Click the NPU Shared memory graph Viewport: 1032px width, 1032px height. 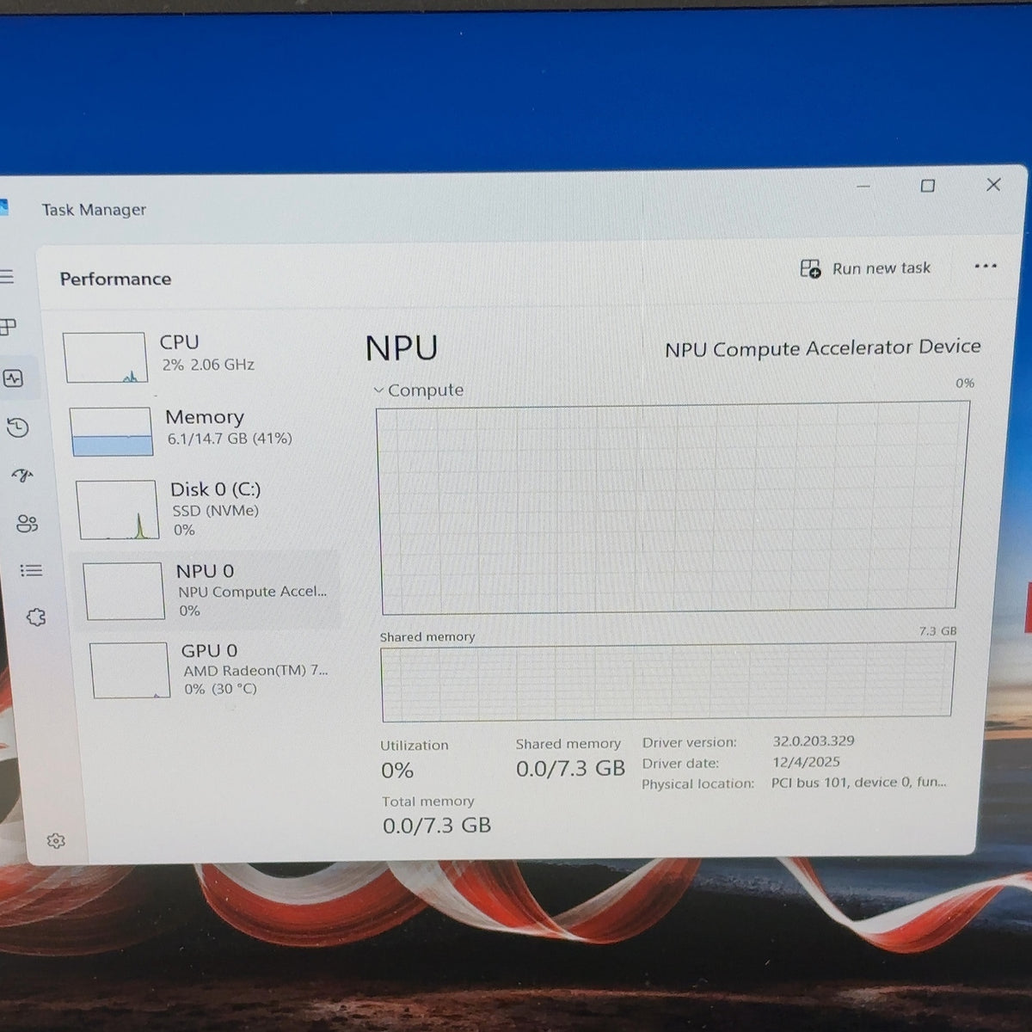(667, 682)
